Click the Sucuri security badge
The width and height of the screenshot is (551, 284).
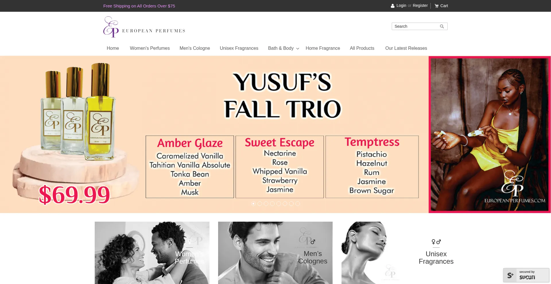click(x=526, y=275)
